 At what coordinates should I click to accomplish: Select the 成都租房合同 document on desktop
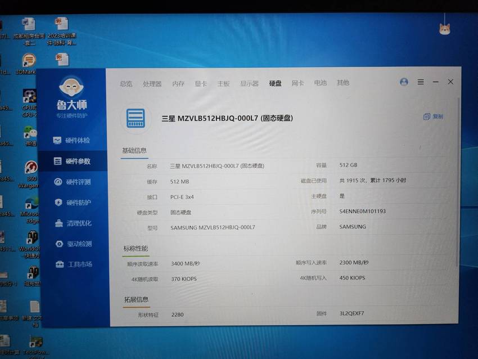[29, 32]
